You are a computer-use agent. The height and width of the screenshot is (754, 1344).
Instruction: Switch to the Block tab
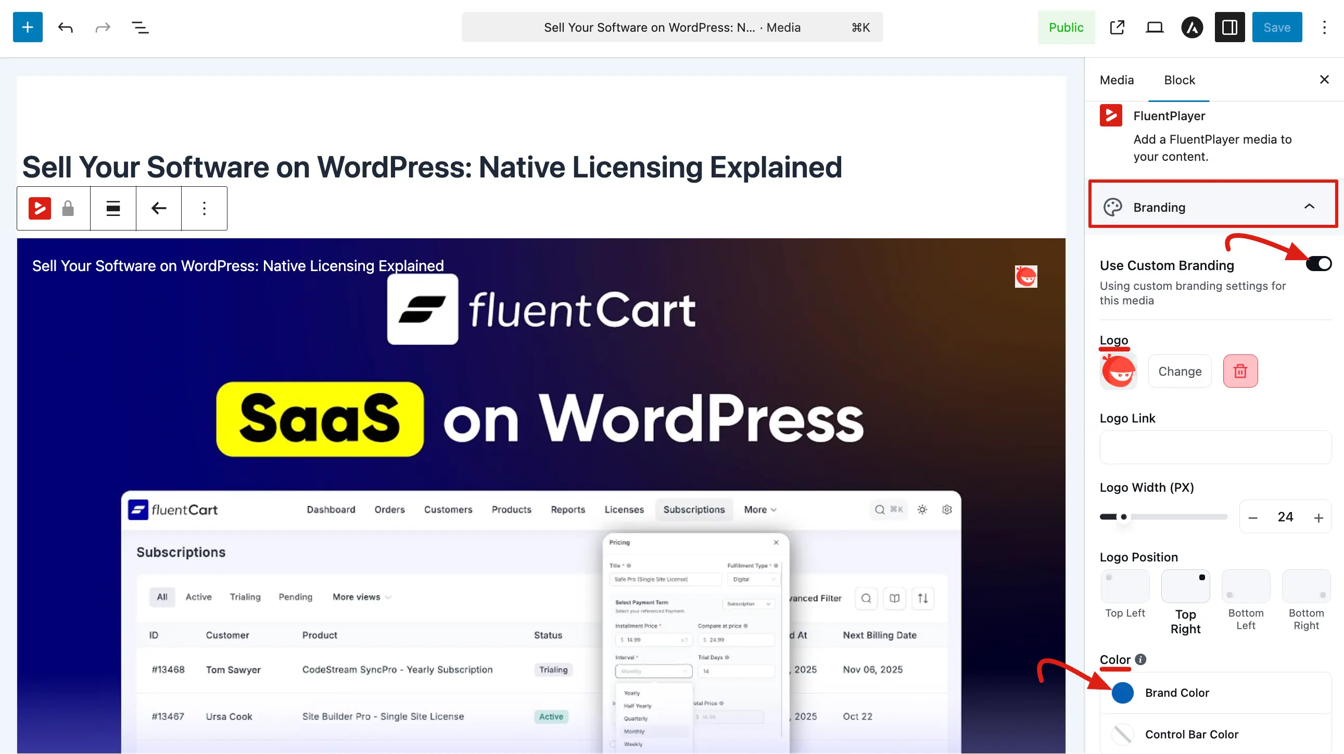[1179, 80]
